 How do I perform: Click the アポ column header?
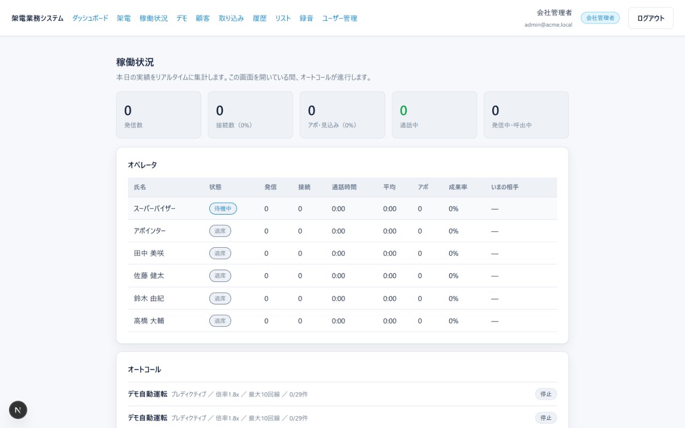click(423, 187)
